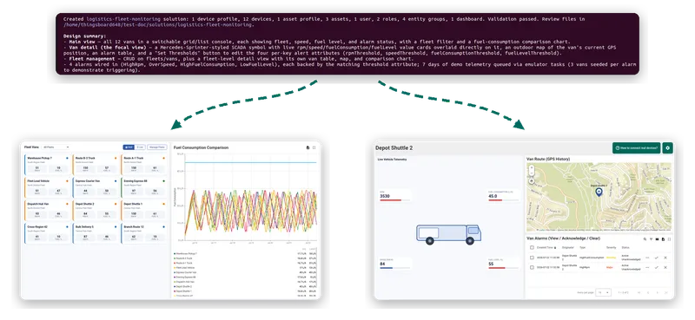Viewport: 695px width, 320px height.
Task: Click the Depot Shuttle 2 dashboard title
Action: pos(394,147)
